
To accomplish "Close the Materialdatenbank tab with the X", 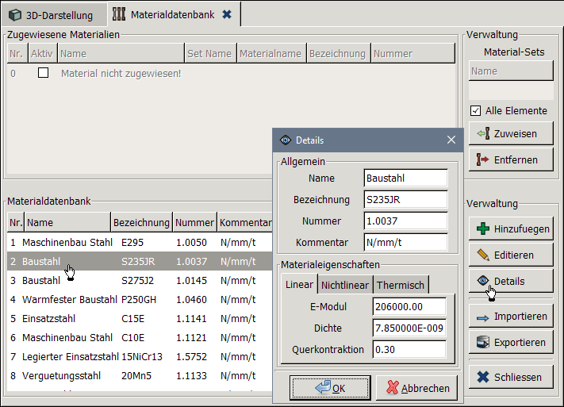I will coord(227,14).
